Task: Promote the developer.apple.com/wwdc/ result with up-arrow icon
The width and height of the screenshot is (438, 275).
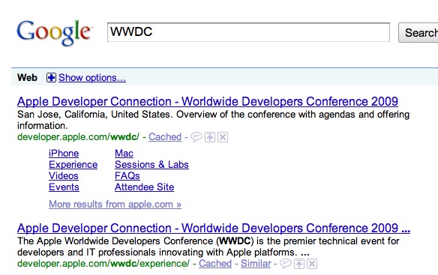Action: point(210,137)
